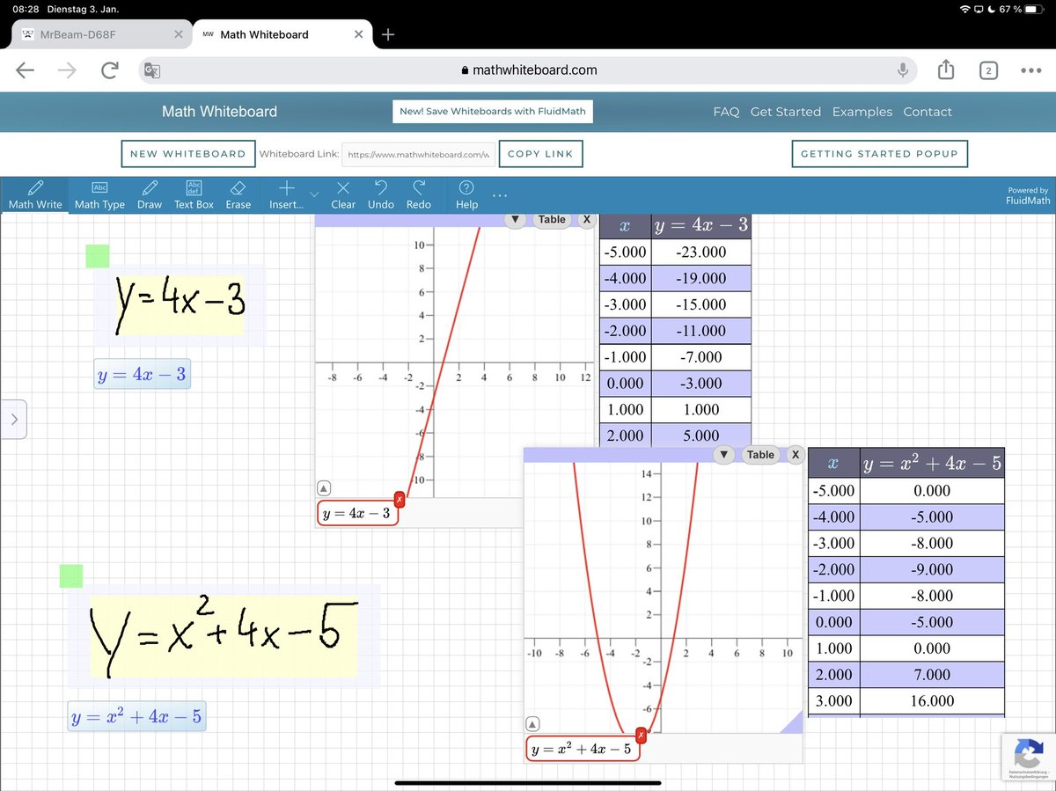Redo the last undone action

419,194
